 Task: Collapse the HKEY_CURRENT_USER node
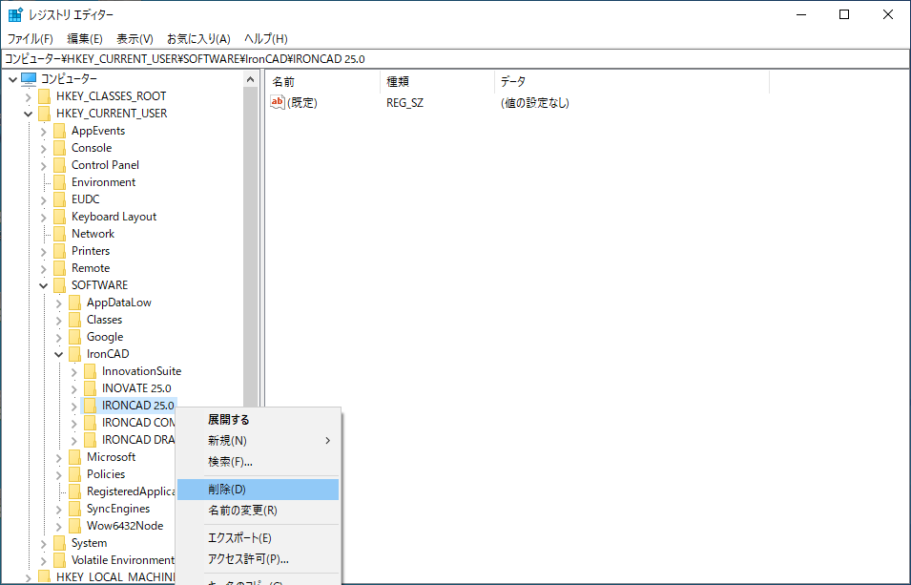pos(29,113)
